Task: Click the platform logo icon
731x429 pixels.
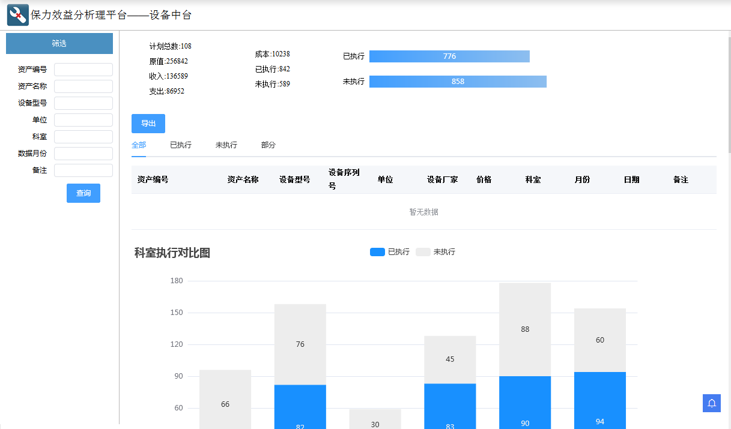Action: pos(18,15)
